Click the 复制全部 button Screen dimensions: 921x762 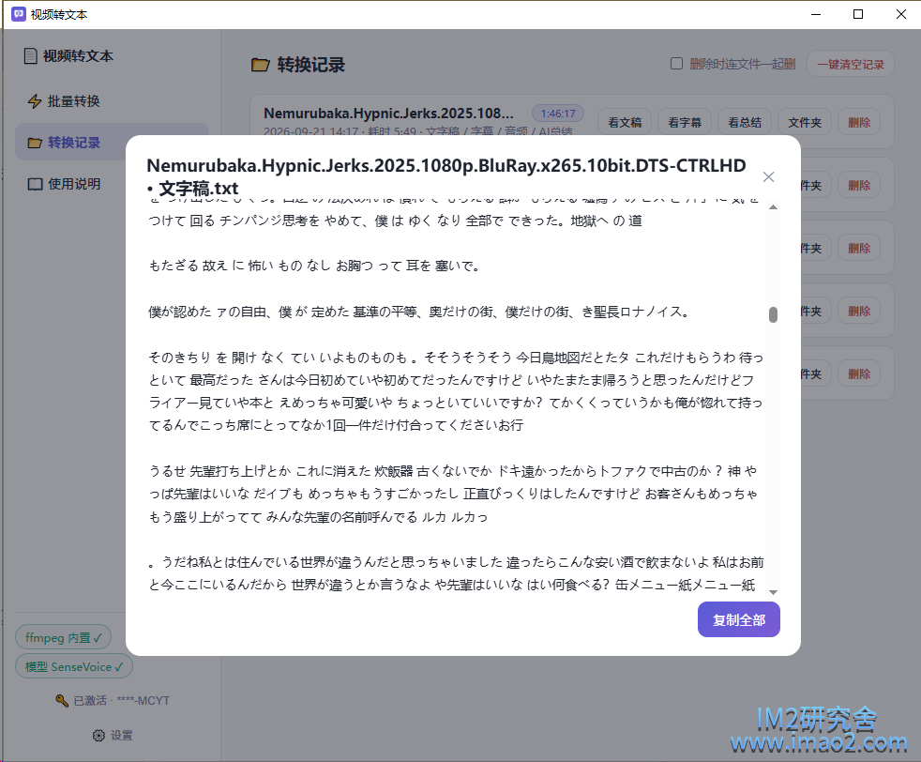tap(738, 619)
